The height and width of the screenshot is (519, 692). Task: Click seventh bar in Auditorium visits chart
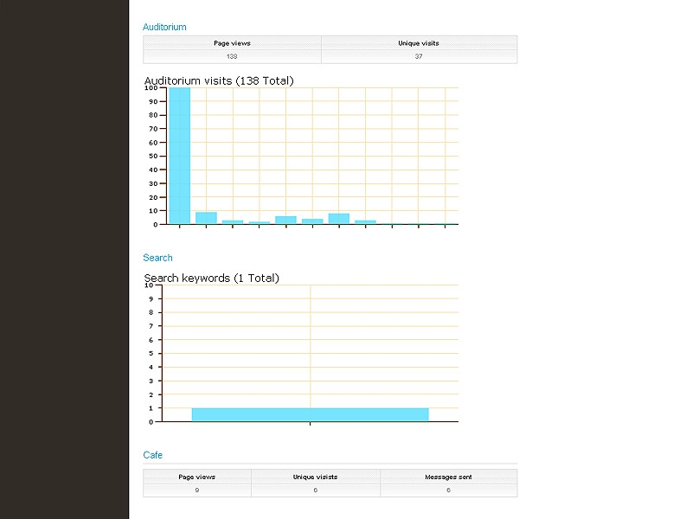(338, 219)
